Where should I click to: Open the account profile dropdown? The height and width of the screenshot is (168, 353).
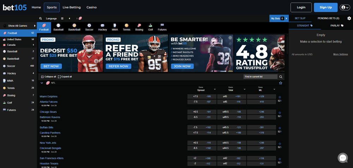tap(345, 7)
